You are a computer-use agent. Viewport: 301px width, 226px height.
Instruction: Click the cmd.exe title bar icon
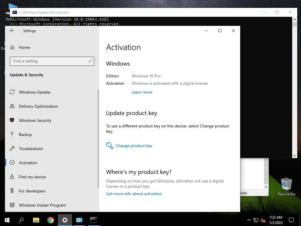[15, 12]
